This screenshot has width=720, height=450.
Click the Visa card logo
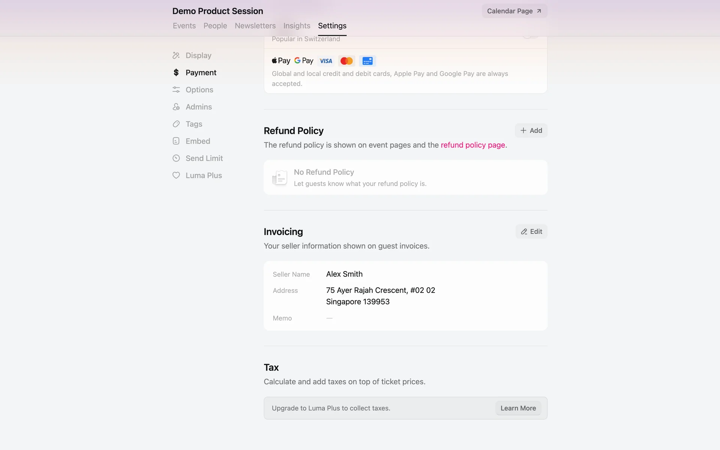point(326,61)
